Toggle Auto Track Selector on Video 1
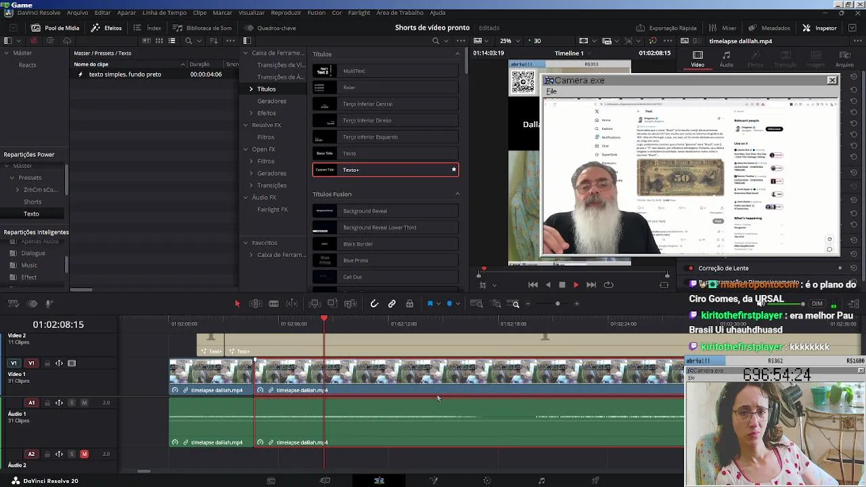866x487 pixels. click(x=60, y=363)
